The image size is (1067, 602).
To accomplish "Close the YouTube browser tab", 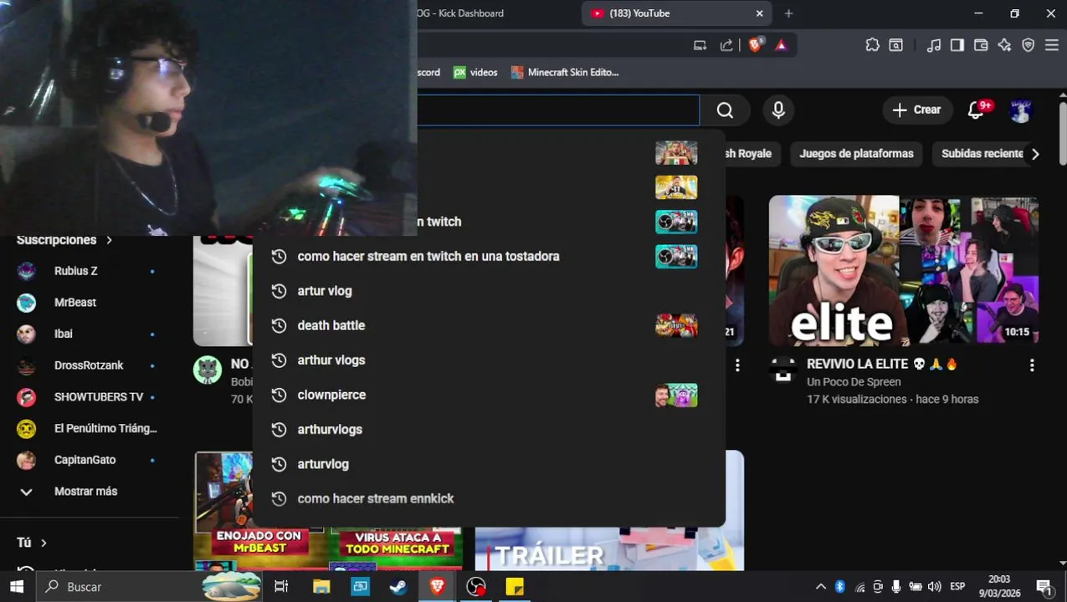I will 760,13.
